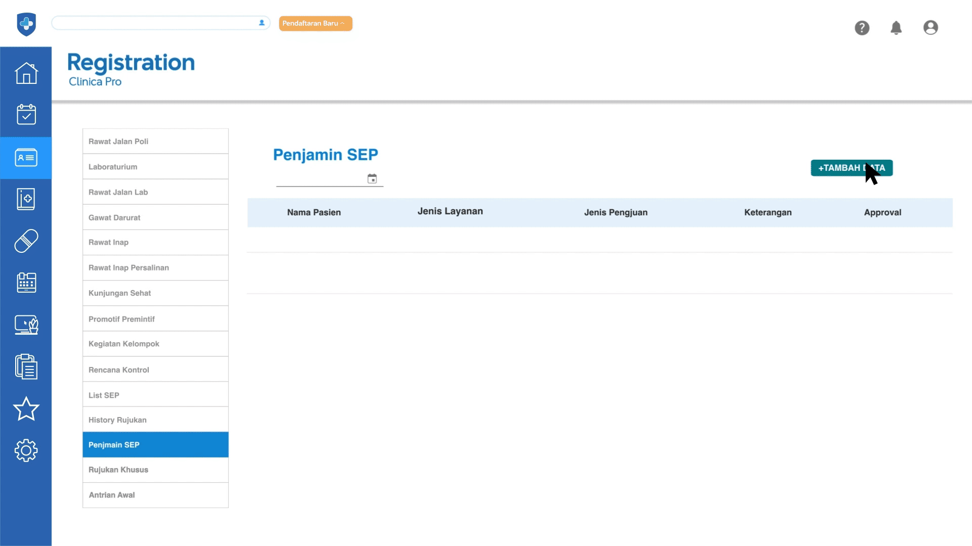Screen dimensions: 972x546
Task: Expand the Pendaftaran Baru dropdown
Action: [x=315, y=23]
